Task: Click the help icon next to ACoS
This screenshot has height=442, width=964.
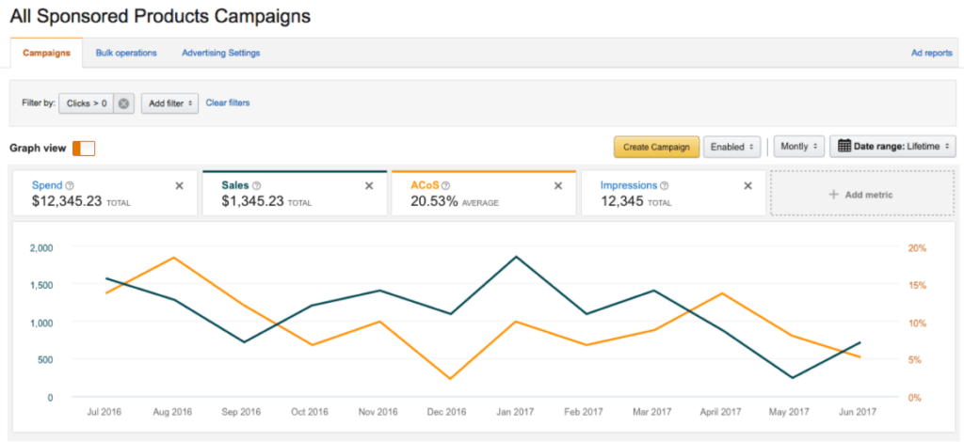Action: click(446, 186)
